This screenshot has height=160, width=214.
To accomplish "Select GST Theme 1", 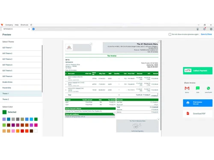I will (21, 48).
